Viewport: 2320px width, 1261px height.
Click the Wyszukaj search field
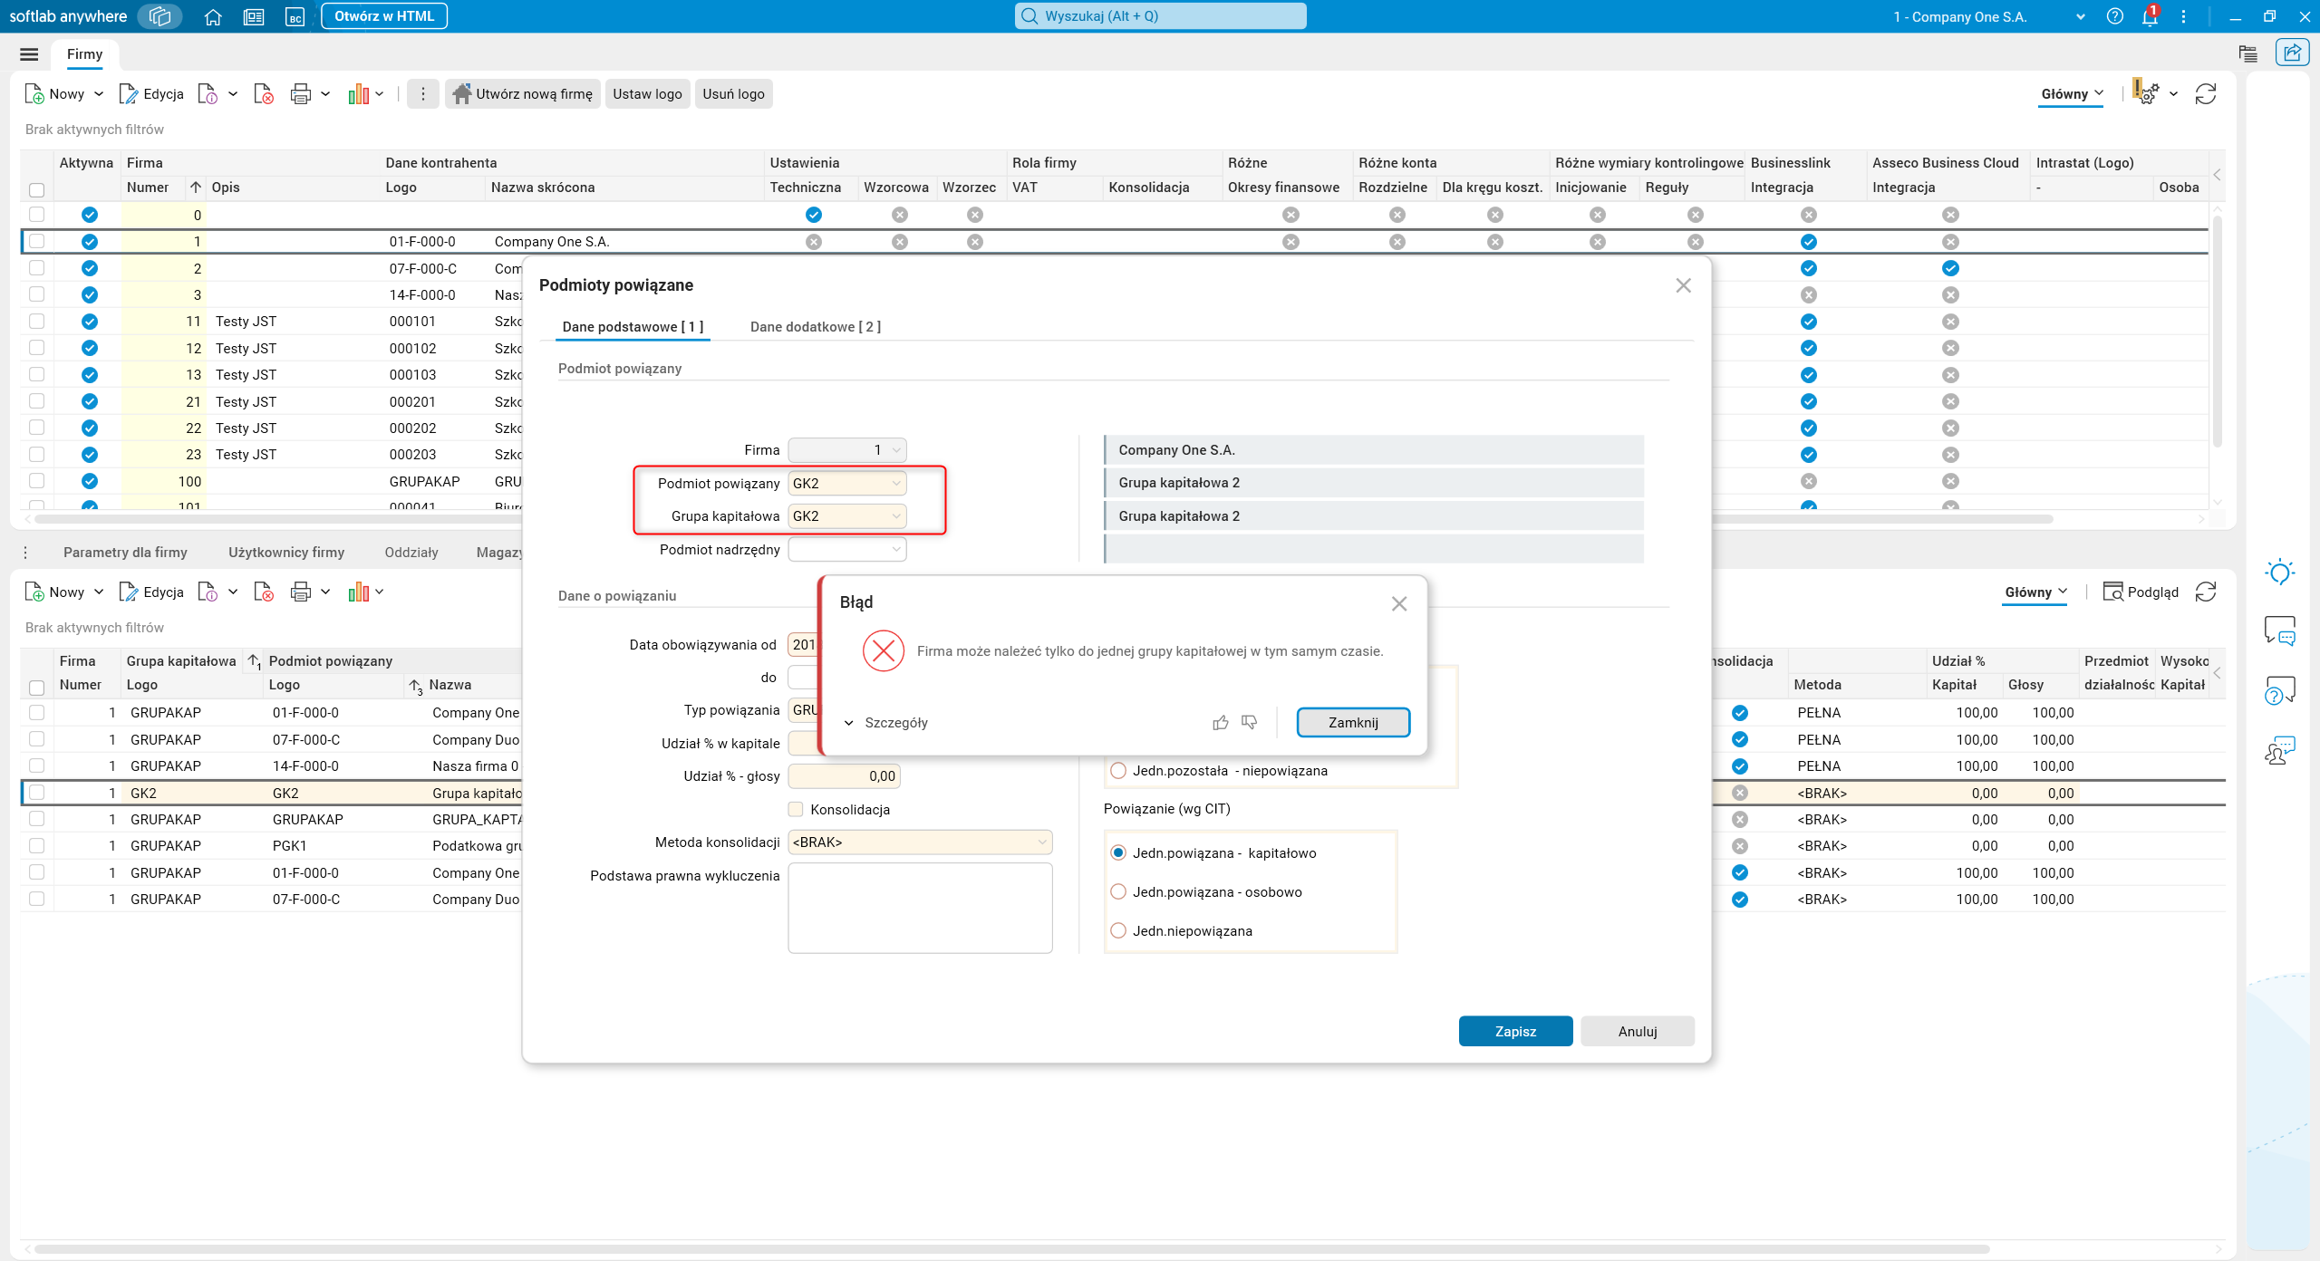1160,16
